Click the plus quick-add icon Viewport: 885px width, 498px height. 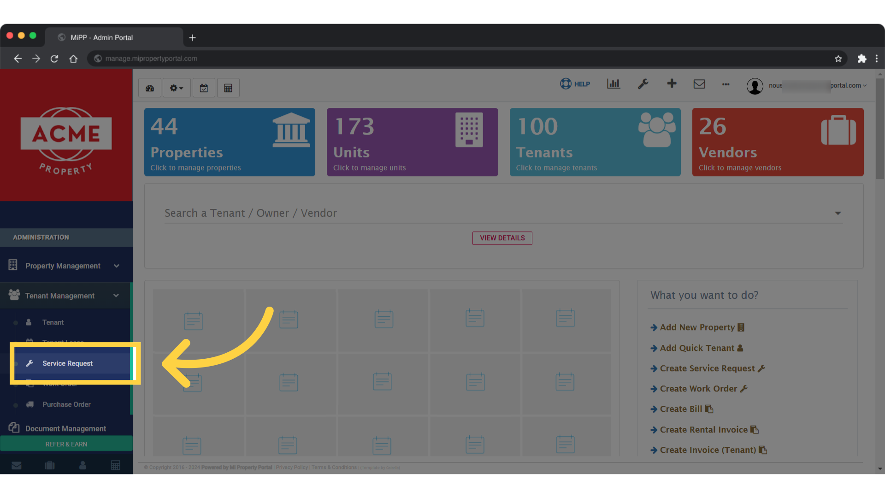pos(672,84)
